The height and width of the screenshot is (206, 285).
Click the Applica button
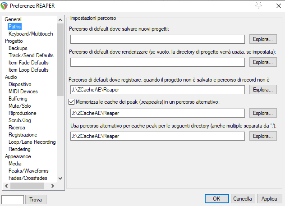(269, 198)
